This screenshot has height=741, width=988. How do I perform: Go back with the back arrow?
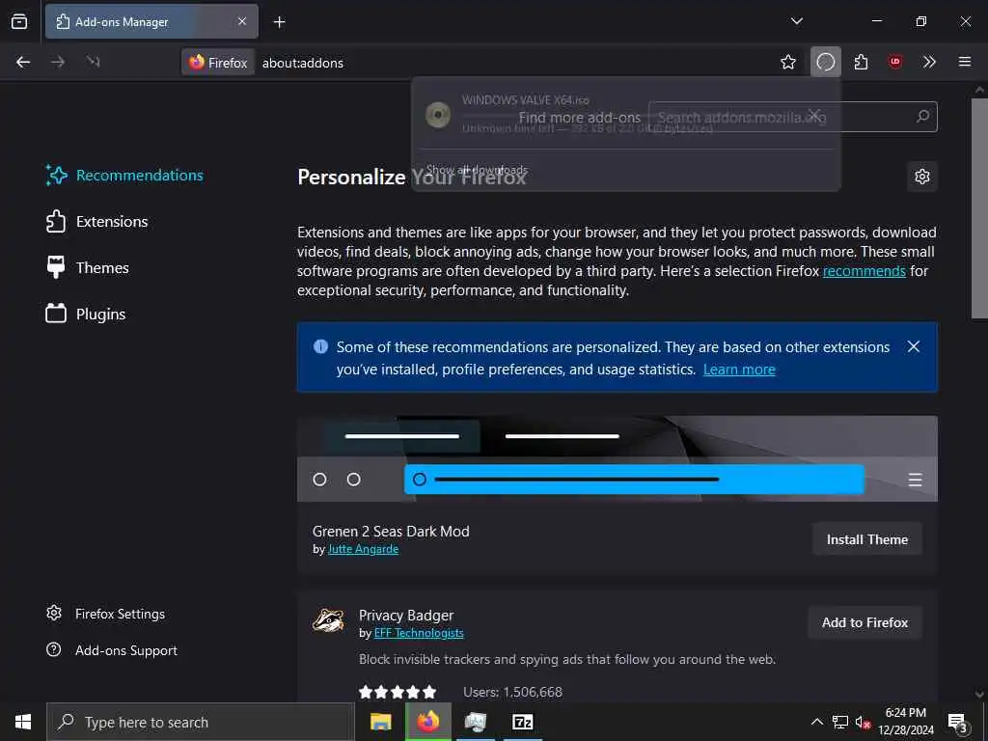23,62
